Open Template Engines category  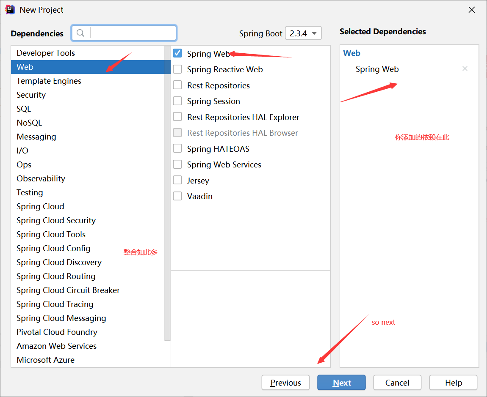click(88, 81)
